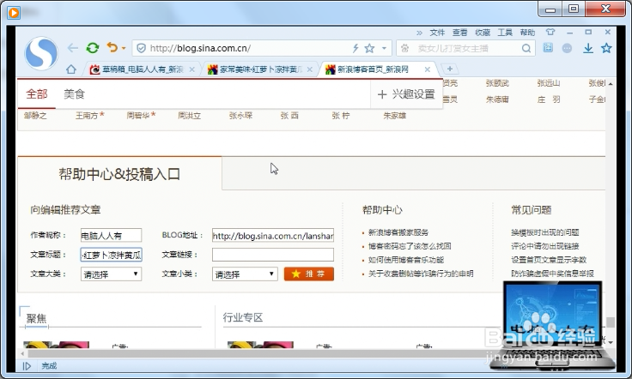Click the Sogou browser logo
This screenshot has width=632, height=379.
click(x=40, y=52)
